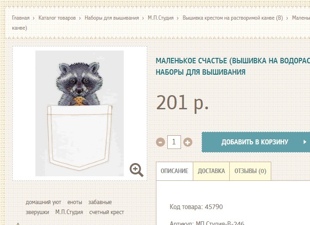The height and width of the screenshot is (225, 310).
Task: Click the magnifier zoom icon on product image
Action: click(x=136, y=170)
